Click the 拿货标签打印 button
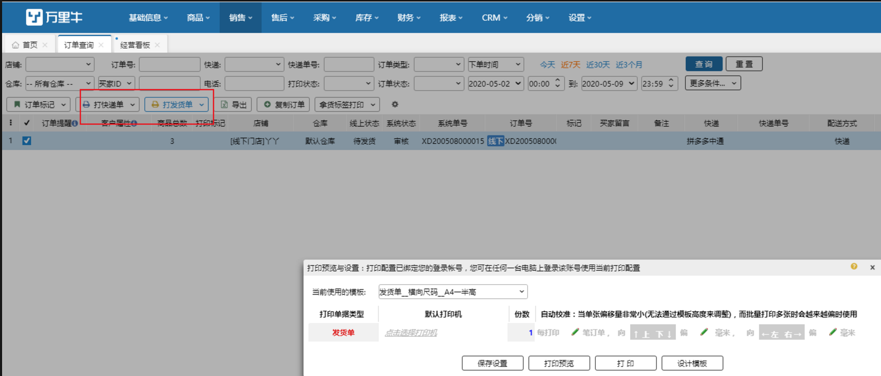This screenshot has height=376, width=881. [347, 104]
